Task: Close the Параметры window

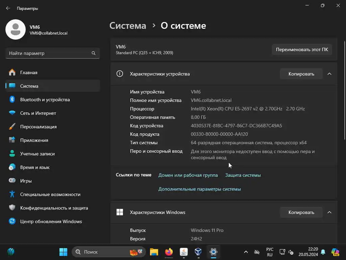Action: click(338, 5)
